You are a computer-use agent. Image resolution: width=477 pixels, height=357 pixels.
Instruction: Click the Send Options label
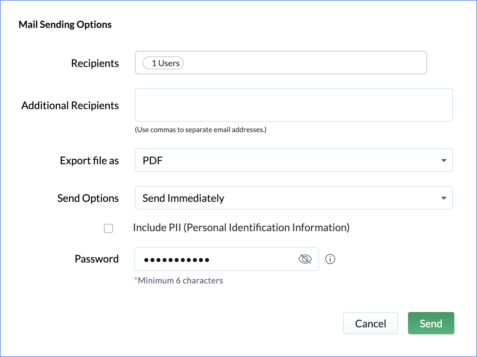88,198
